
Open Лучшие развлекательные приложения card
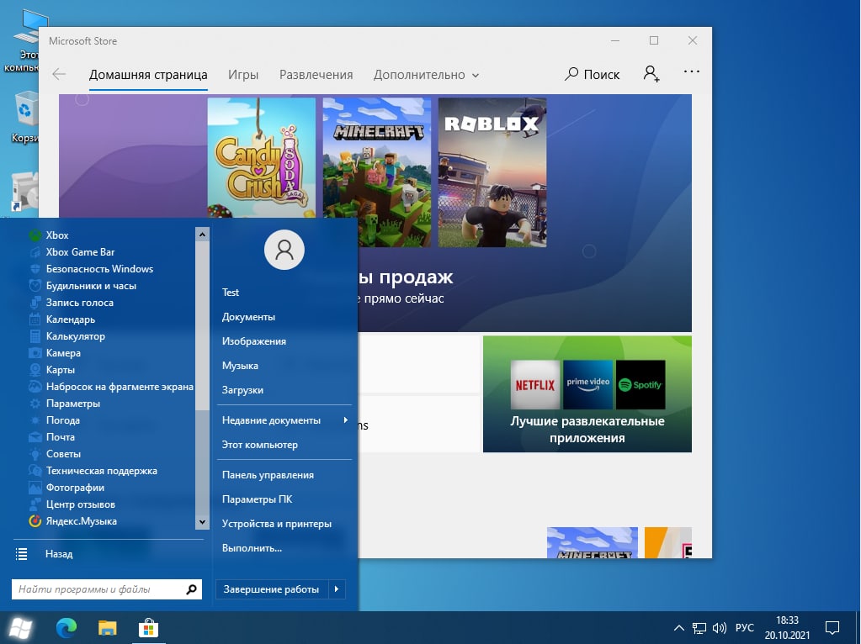click(587, 393)
